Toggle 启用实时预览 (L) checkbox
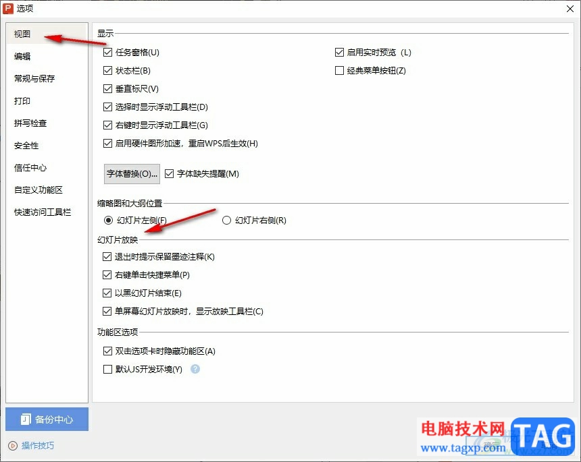The width and height of the screenshot is (581, 462). pyautogui.click(x=339, y=52)
